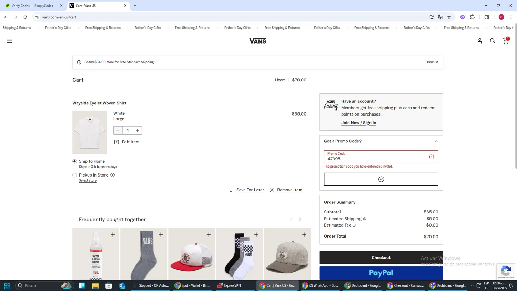Click the translate page icon

tap(440, 17)
